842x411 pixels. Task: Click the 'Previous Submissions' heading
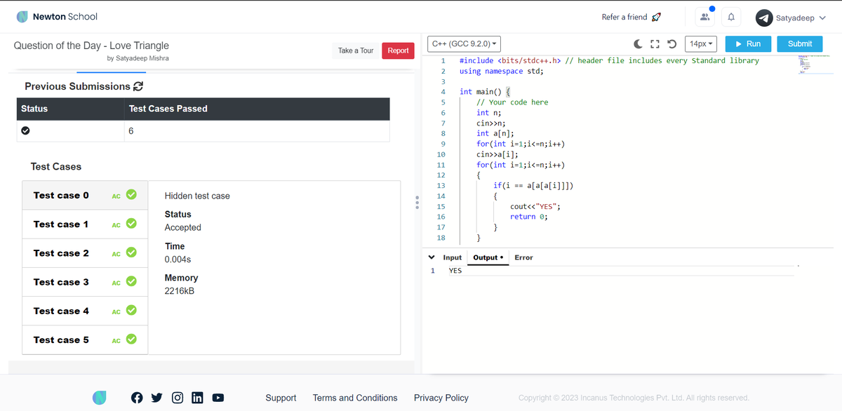click(x=77, y=86)
